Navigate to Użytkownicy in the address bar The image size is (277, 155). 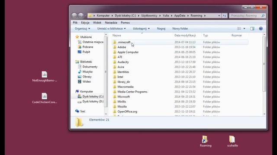(149, 15)
